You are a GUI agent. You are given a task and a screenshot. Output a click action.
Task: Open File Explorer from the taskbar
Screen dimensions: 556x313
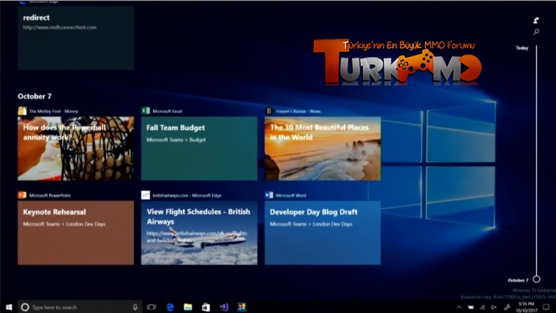click(188, 307)
